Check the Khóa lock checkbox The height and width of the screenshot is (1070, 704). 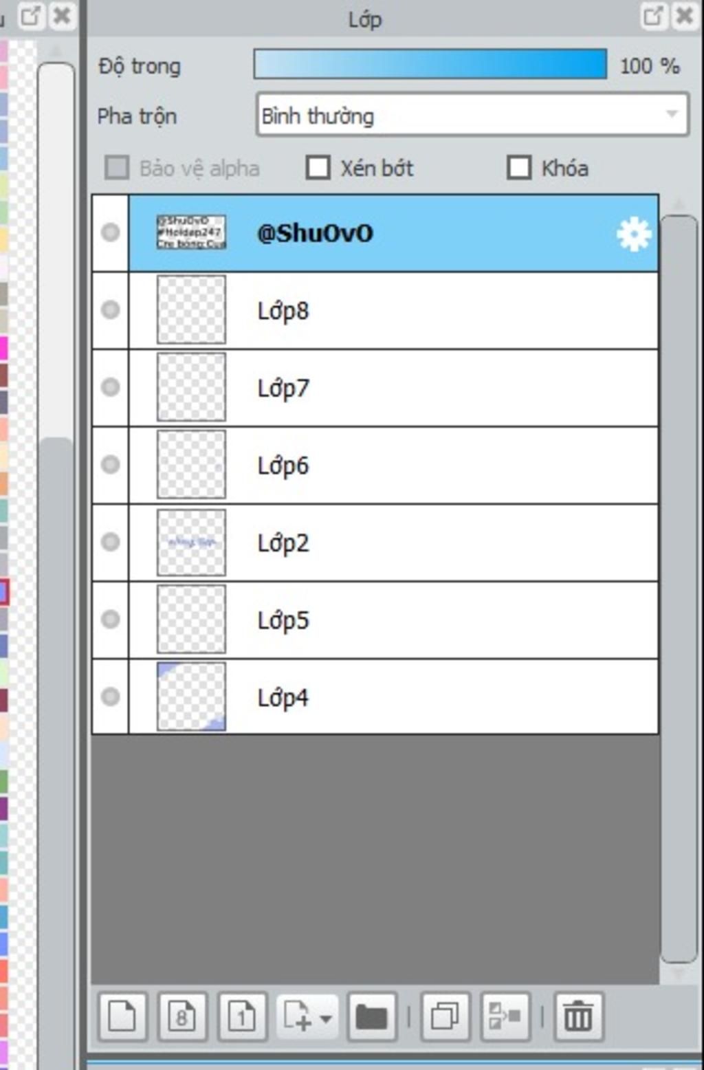519,167
